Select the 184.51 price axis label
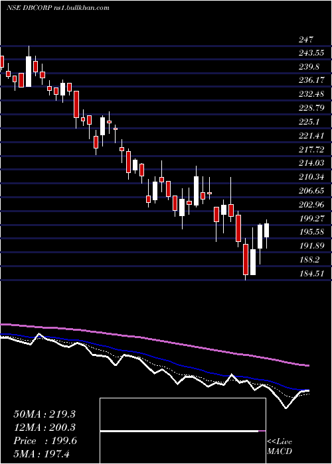 [311, 274]
